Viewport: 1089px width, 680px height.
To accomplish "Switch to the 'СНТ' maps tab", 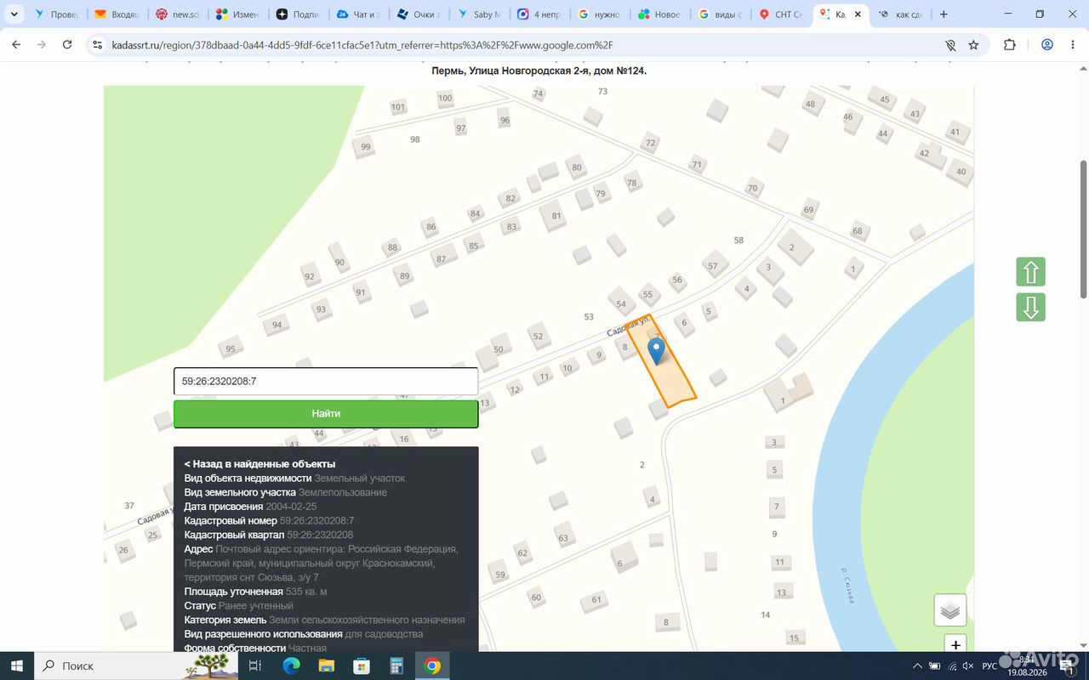I will pos(781,14).
